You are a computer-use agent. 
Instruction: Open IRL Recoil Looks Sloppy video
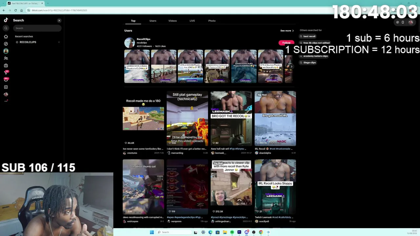click(x=275, y=187)
